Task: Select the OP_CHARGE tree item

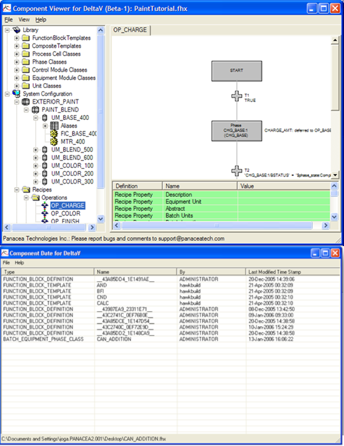Action: coord(68,206)
